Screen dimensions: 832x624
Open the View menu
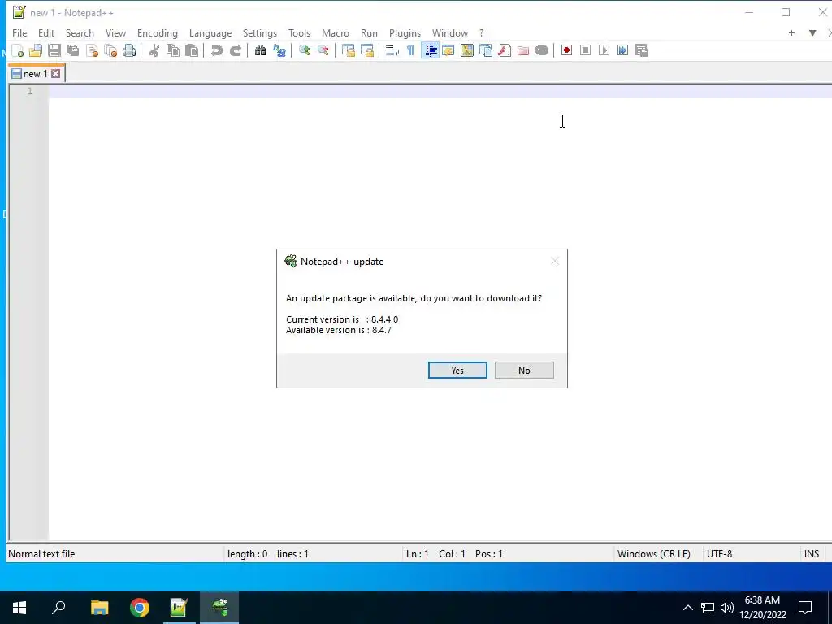(115, 32)
